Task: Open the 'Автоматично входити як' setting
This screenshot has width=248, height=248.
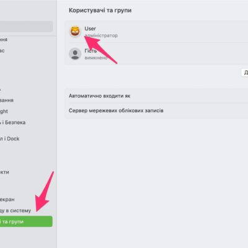Action: 156,96
